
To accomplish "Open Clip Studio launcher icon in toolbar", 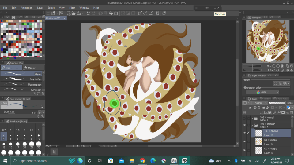I will 61,13.
